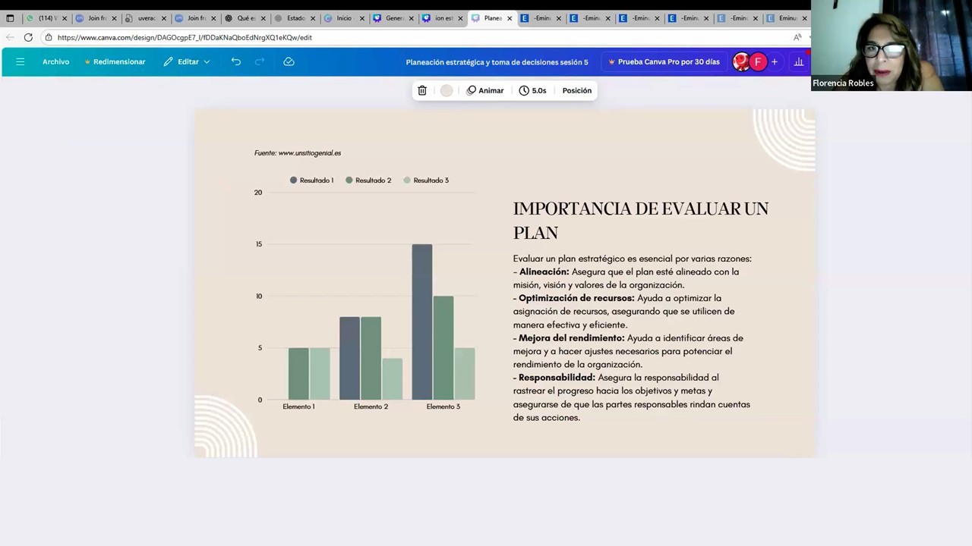Click Prueba Canva Pro por 30 días

(x=664, y=61)
